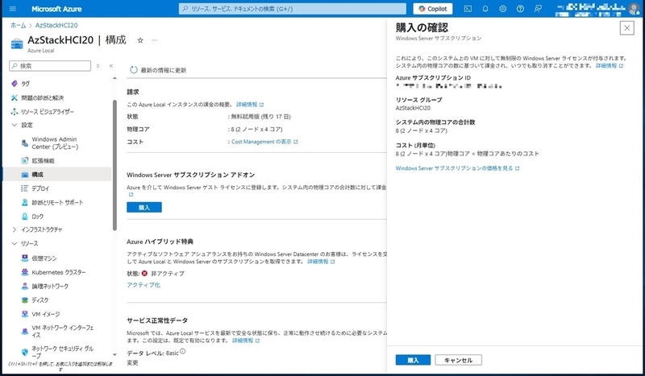The width and height of the screenshot is (645, 376).
Task: Open 詳細情報 link in purchase panel
Action: (x=610, y=66)
